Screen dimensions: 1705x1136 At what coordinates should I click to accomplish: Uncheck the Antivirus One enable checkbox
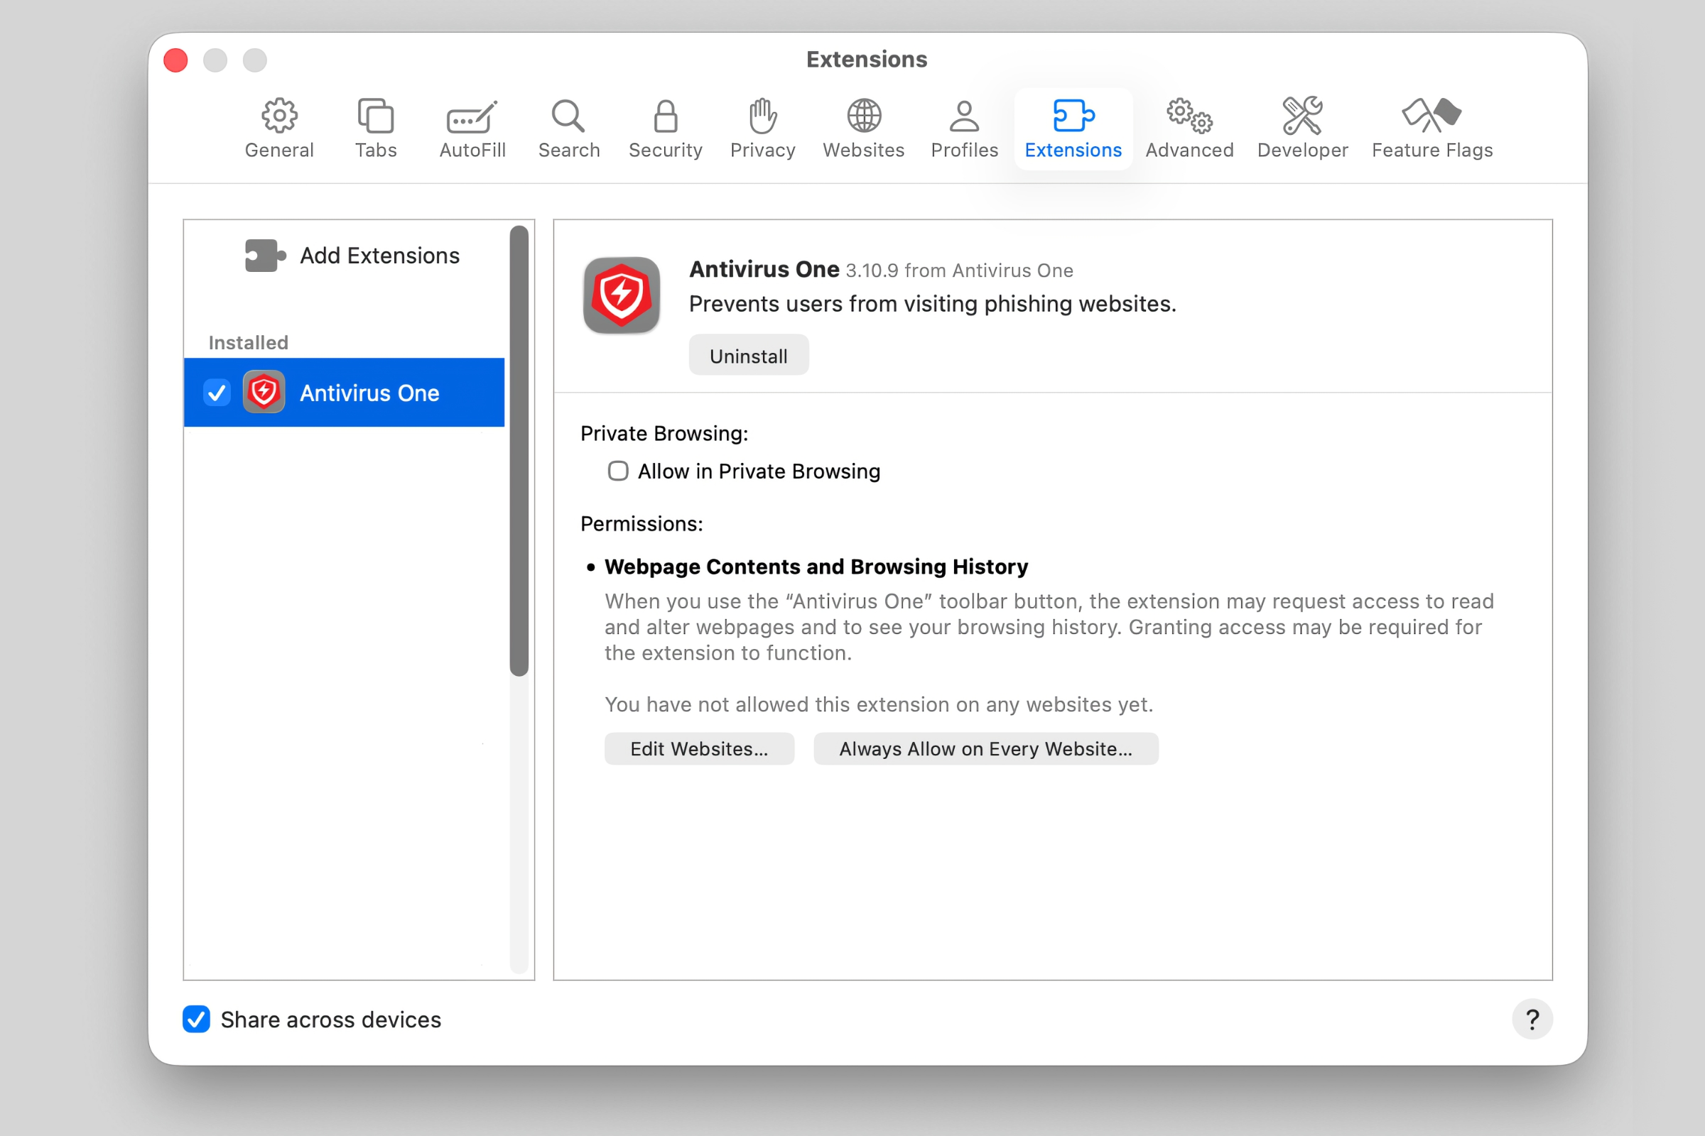pos(217,393)
